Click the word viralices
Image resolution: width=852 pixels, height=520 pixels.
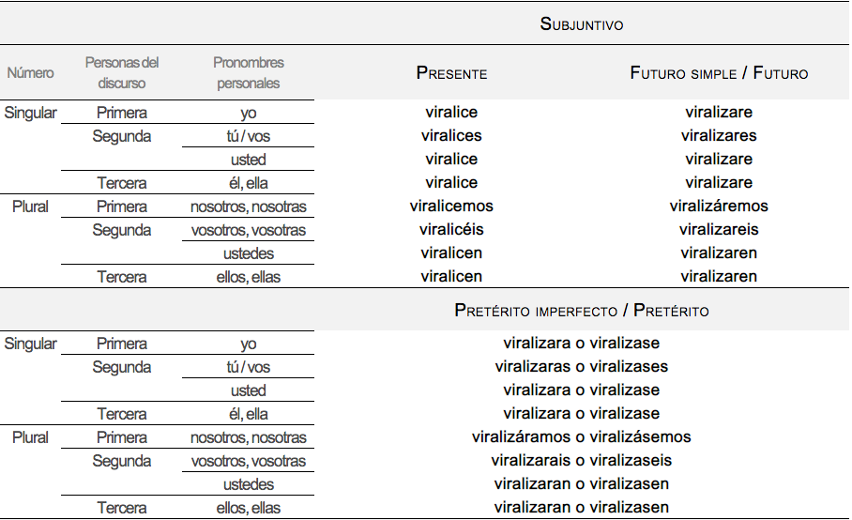pyautogui.click(x=451, y=136)
